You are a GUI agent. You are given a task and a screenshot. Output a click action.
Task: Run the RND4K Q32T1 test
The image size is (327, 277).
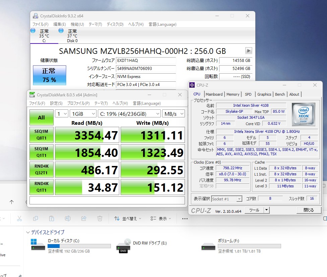pyautogui.click(x=41, y=170)
